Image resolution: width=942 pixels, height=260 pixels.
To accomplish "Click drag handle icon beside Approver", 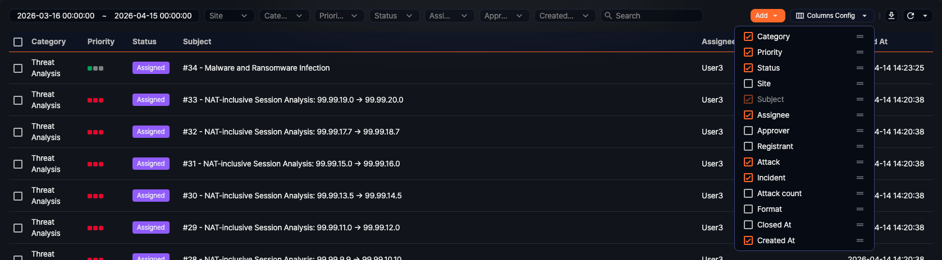I will click(859, 131).
